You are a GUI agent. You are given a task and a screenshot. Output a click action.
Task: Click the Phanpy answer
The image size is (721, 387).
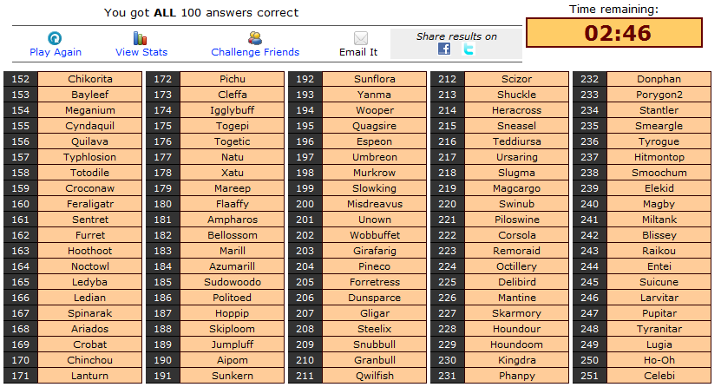517,376
